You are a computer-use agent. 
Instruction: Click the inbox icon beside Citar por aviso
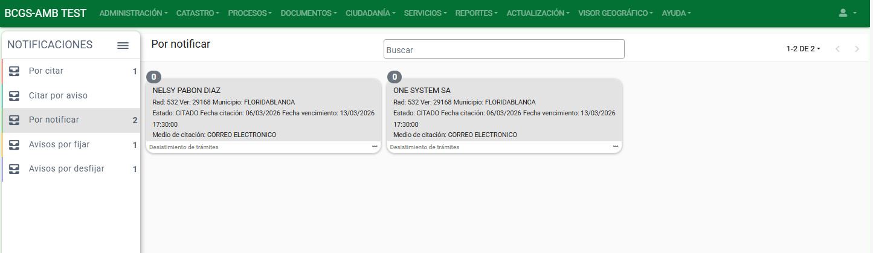point(14,96)
